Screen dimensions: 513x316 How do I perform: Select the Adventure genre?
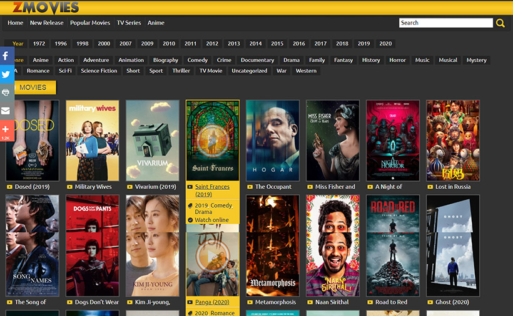pos(96,60)
